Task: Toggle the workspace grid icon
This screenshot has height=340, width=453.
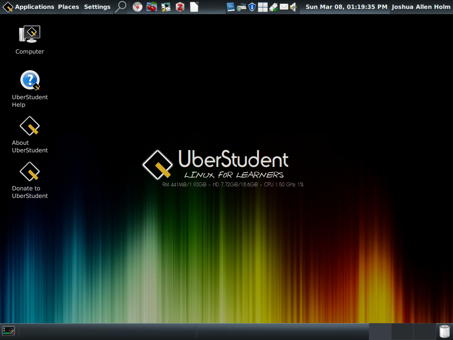Action: click(x=263, y=7)
